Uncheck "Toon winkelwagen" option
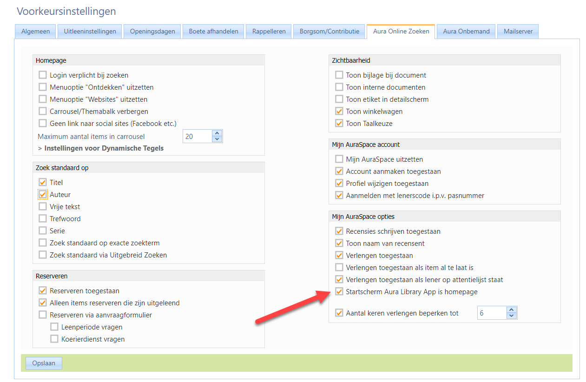Viewport: 586px width, 382px height. pos(339,112)
